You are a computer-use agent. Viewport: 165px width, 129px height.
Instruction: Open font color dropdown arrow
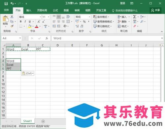[40, 26]
